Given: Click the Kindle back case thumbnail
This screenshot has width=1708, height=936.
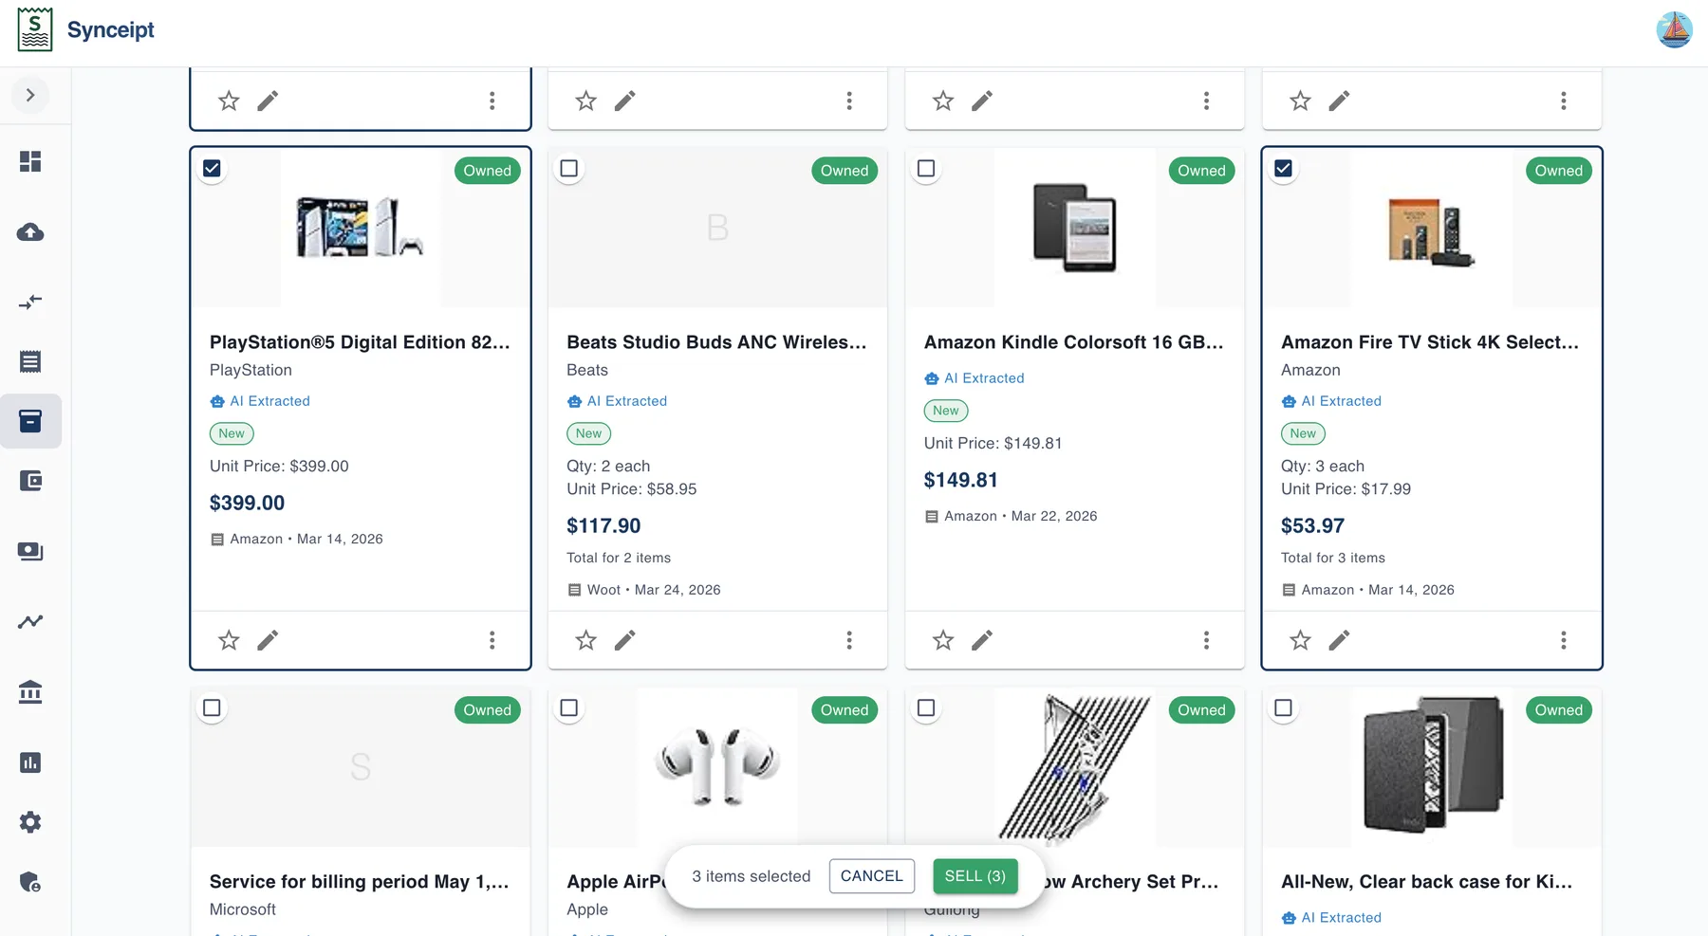Looking at the screenshot, I should pyautogui.click(x=1432, y=766).
